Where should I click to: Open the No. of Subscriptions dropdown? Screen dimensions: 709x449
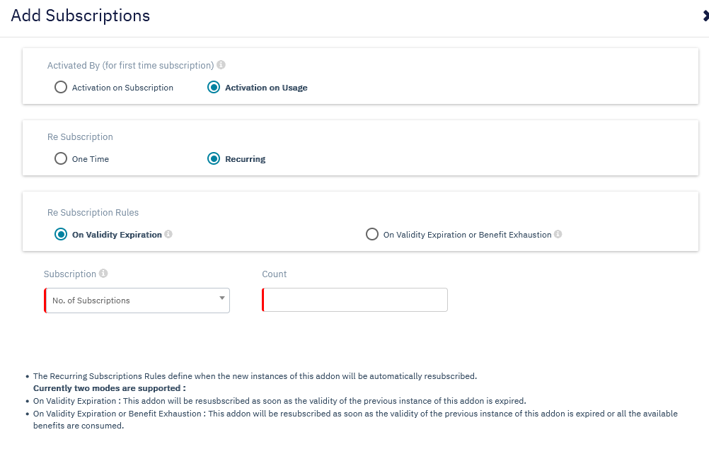(137, 301)
